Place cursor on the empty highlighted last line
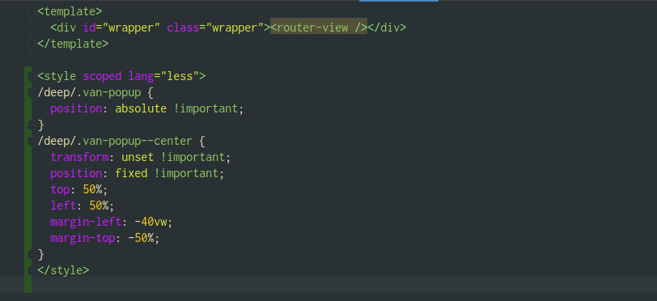Viewport: 657px width, 301px height. pyautogui.click(x=344, y=285)
